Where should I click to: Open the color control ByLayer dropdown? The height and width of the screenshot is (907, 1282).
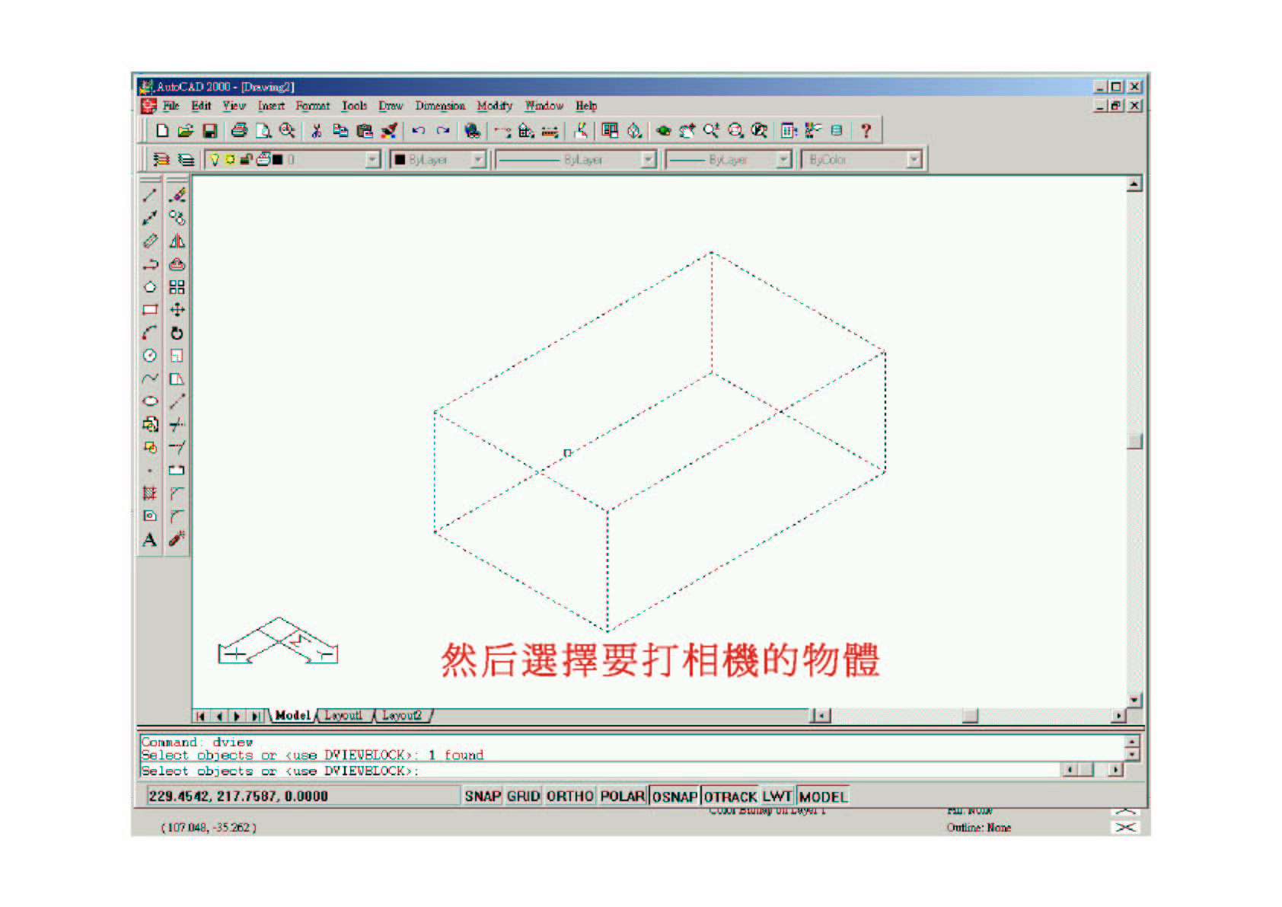click(x=477, y=159)
